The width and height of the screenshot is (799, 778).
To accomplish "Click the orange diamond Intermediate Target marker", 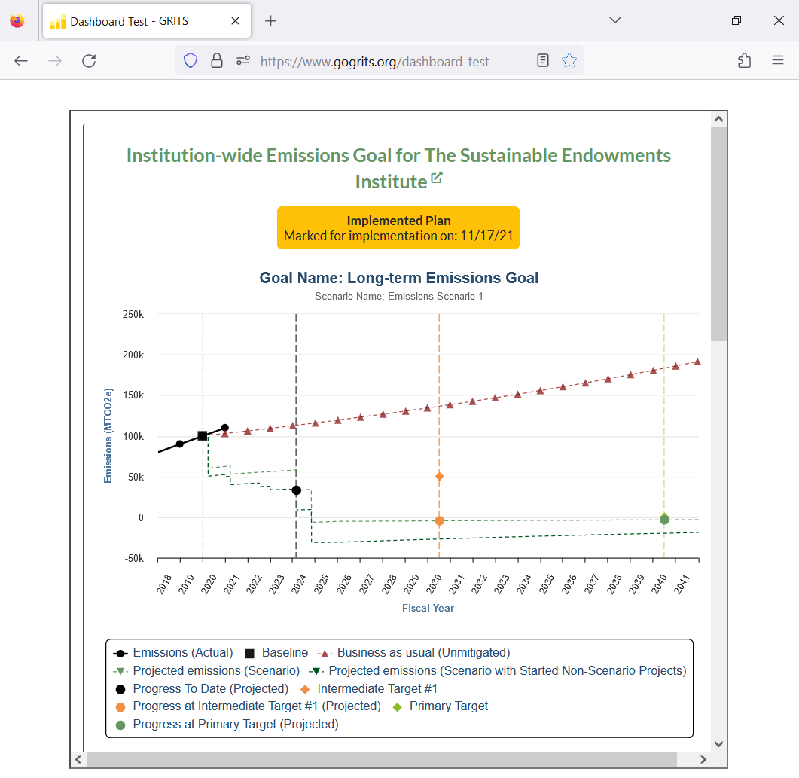I will point(439,477).
